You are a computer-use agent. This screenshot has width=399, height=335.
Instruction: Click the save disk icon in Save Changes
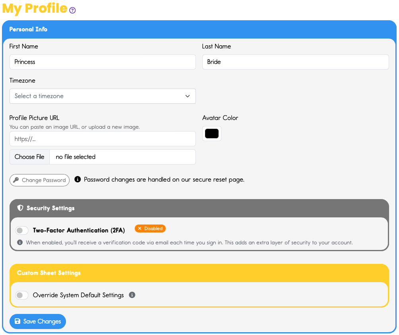[x=17, y=321]
